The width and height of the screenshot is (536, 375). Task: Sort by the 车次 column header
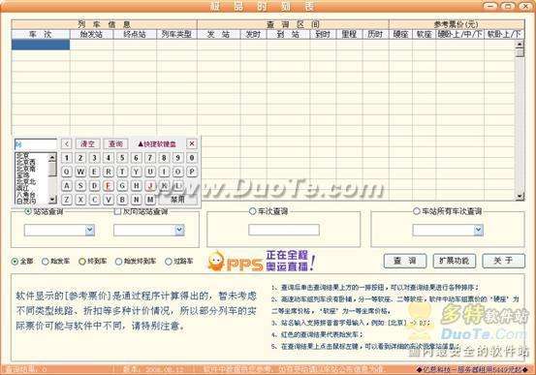point(41,35)
